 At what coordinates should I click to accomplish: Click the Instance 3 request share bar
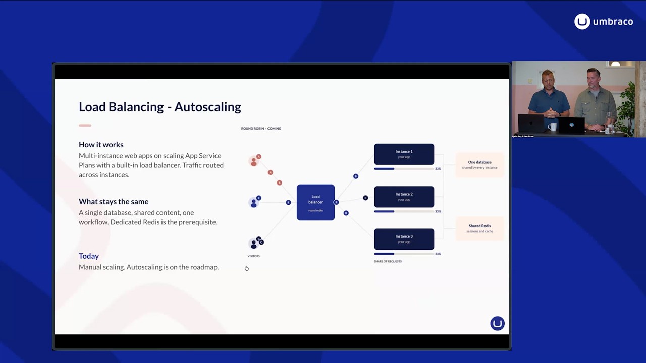point(404,254)
